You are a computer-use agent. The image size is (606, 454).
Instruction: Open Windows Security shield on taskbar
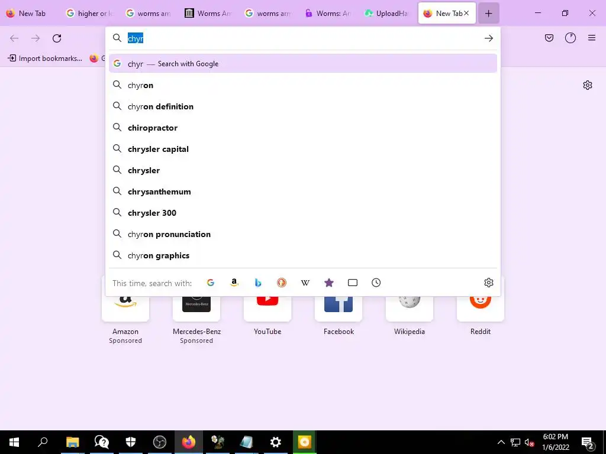coord(131,442)
